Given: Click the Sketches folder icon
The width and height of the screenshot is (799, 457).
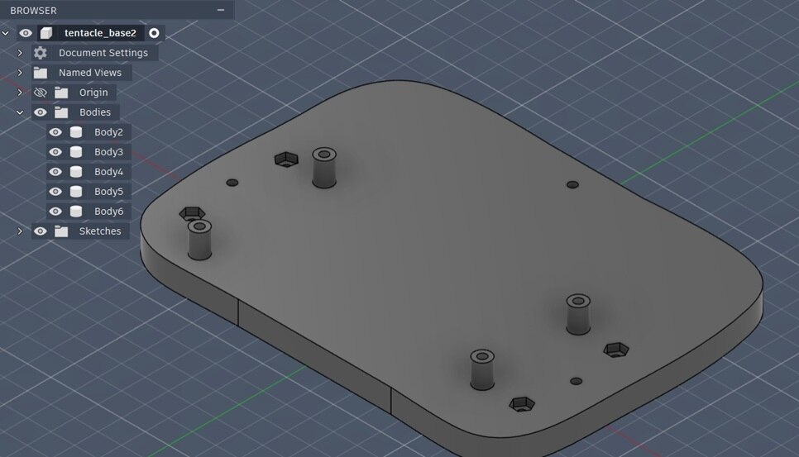Looking at the screenshot, I should 61,231.
